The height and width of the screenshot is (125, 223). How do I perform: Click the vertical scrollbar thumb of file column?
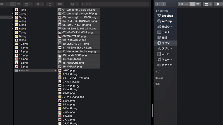pyautogui.click(x=152, y=110)
